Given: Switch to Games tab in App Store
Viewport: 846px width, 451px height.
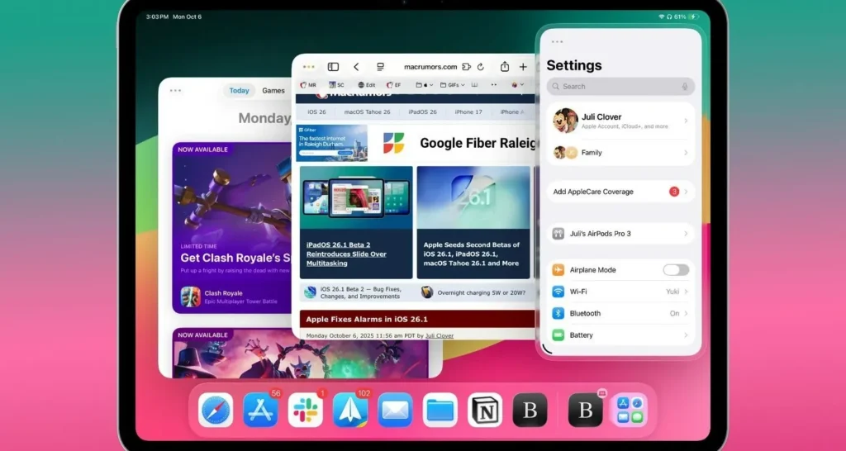Looking at the screenshot, I should (273, 91).
